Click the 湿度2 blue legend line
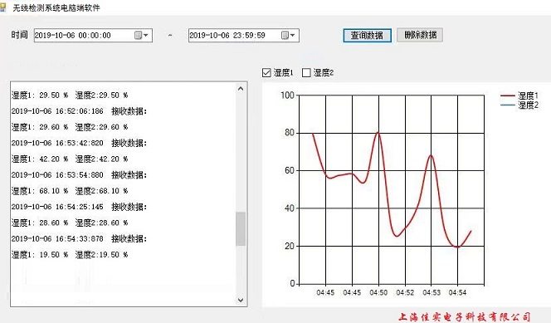Image resolution: width=551 pixels, height=323 pixels. pyautogui.click(x=507, y=105)
